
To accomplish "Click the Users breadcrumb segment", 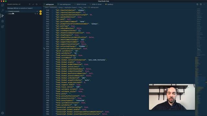I will point(47,7).
